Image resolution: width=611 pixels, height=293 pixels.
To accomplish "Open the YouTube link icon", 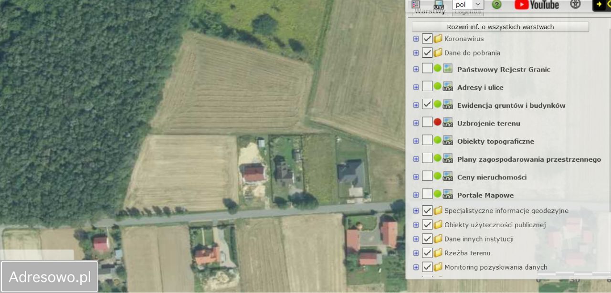I will [x=537, y=5].
